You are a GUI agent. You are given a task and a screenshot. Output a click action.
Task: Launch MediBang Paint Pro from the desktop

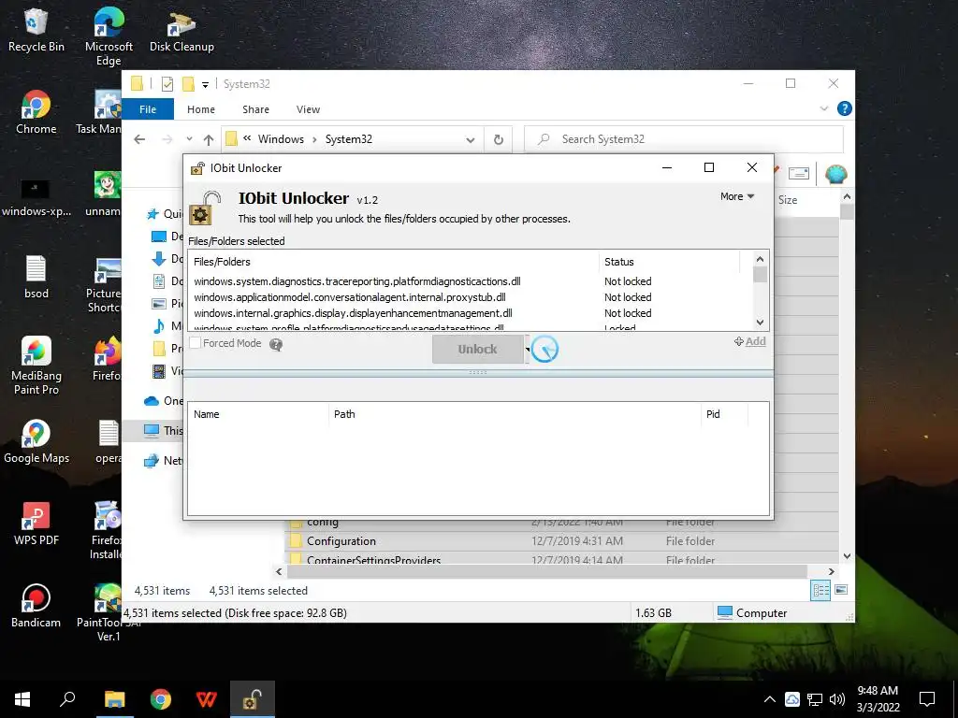click(x=36, y=366)
